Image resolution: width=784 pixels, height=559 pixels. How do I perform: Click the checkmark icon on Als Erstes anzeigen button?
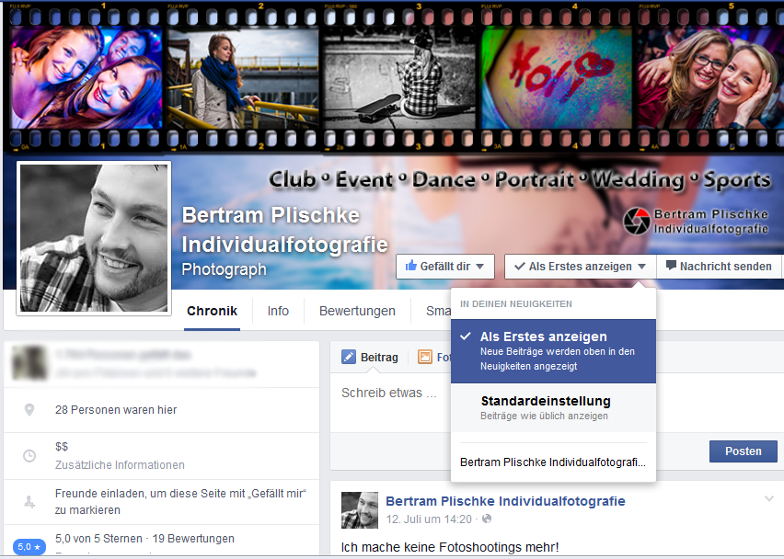[x=520, y=267]
